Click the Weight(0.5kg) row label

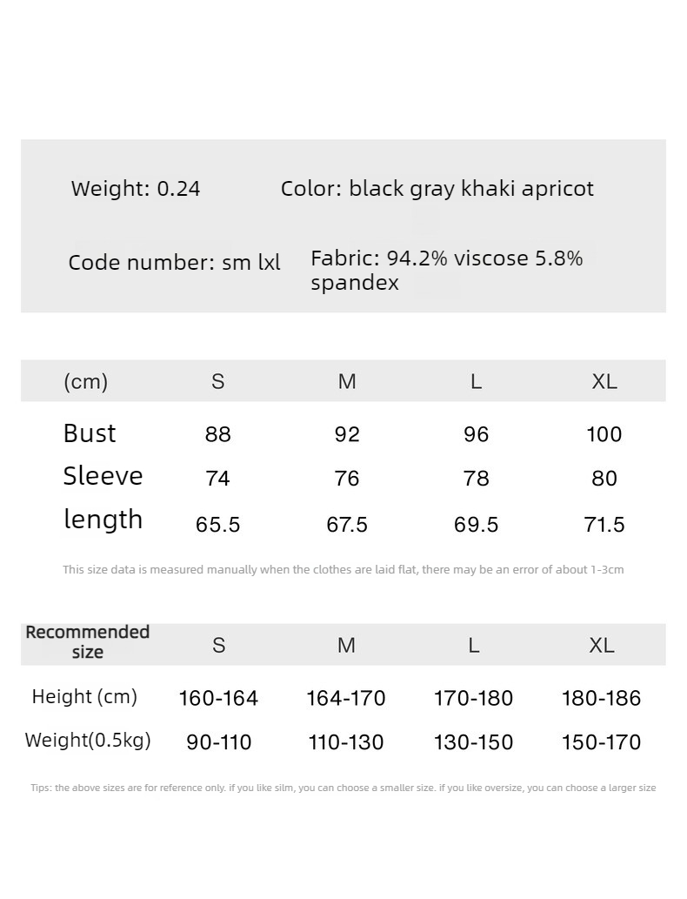click(x=88, y=741)
